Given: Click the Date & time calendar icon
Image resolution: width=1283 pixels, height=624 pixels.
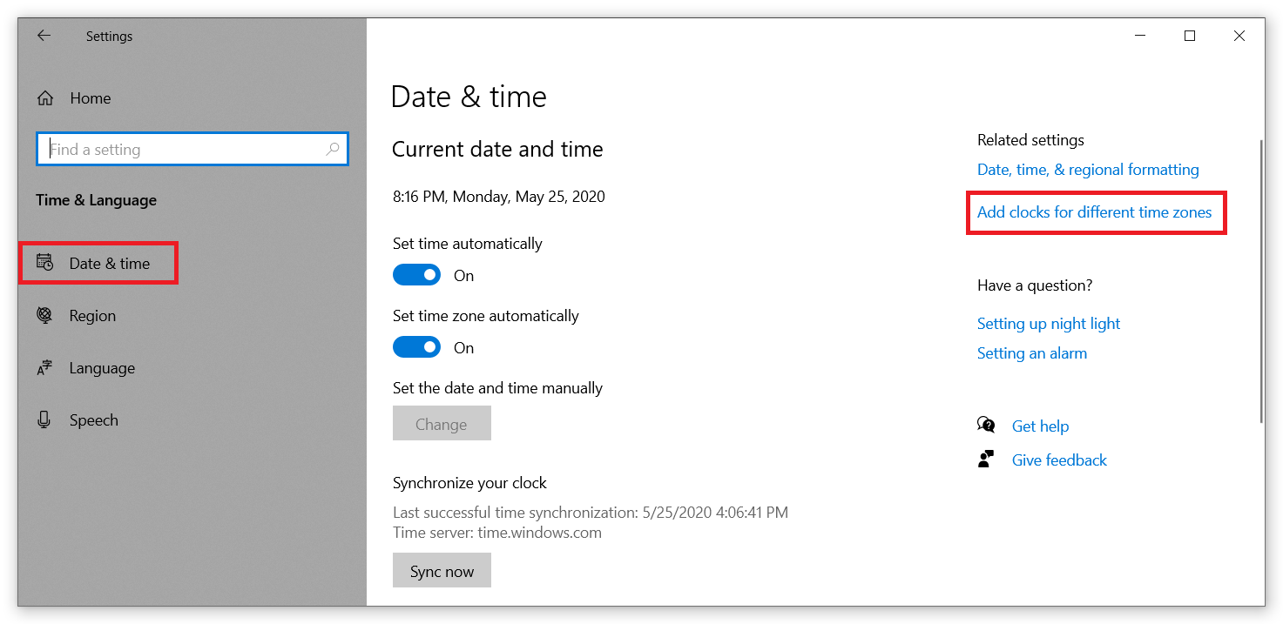Looking at the screenshot, I should tap(44, 263).
